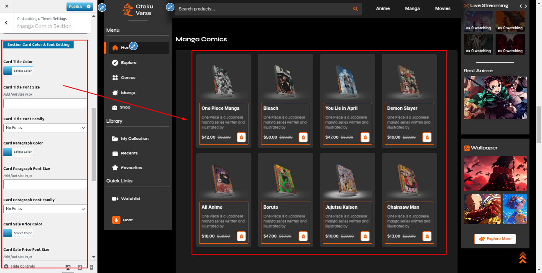The width and height of the screenshot is (542, 273).
Task: Open Genres from the sidebar menu
Action: [x=128, y=78]
